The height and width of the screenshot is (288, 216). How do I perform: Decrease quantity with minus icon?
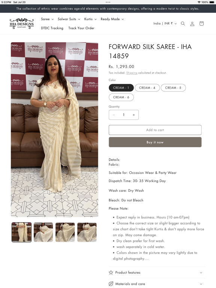tap(114, 115)
